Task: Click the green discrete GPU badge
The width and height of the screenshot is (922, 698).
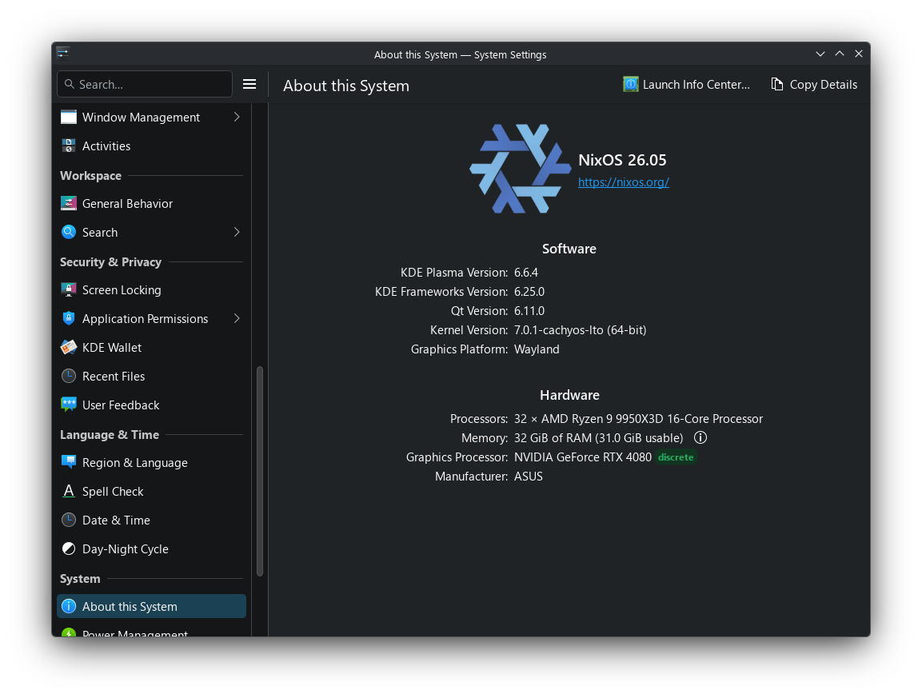Action: coord(676,457)
